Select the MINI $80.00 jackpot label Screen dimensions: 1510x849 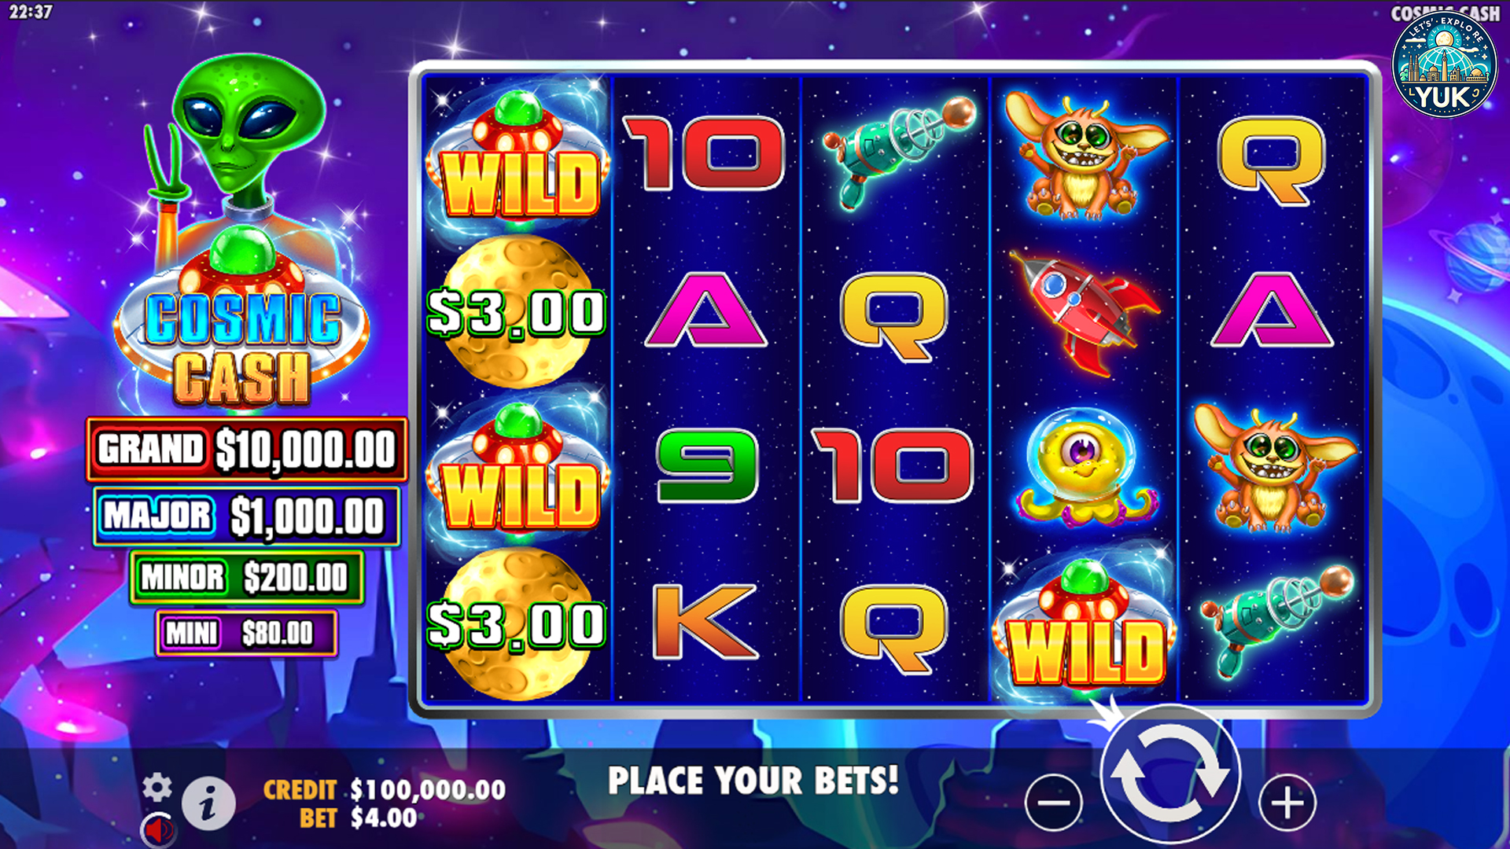[246, 633]
